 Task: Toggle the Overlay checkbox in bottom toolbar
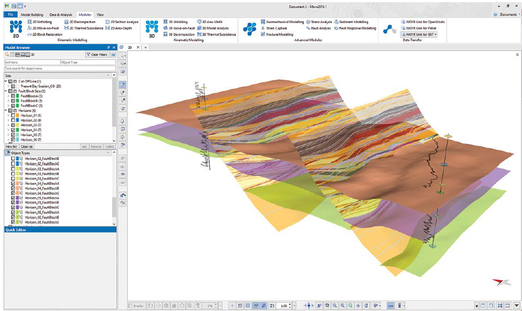click(x=131, y=306)
